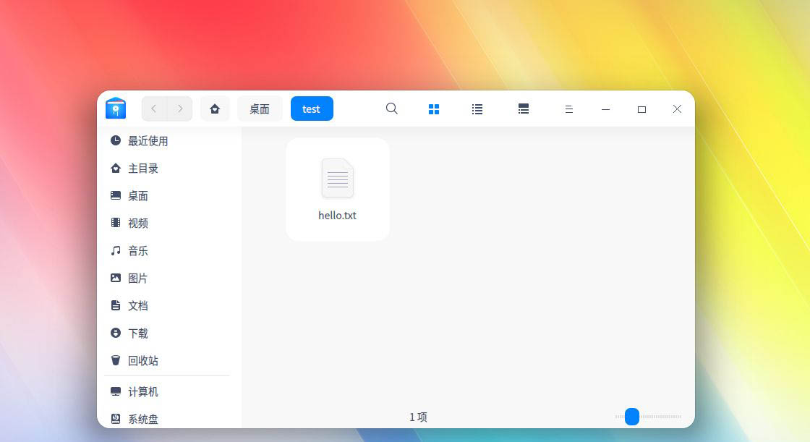Go forward with the right arrow button
This screenshot has width=810, height=442.
(x=180, y=109)
